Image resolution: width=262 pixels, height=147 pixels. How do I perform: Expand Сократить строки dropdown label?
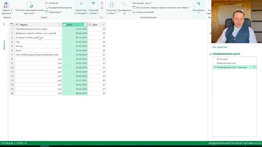[x=93, y=12]
